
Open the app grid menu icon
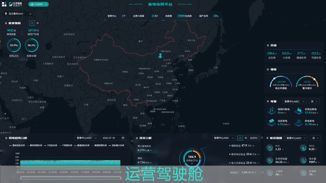pos(4,4)
